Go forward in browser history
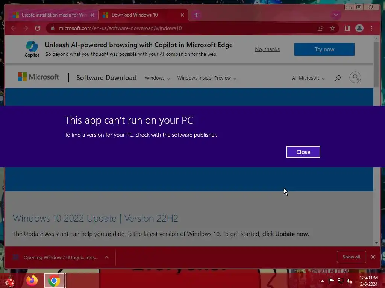This screenshot has width=385, height=288. [x=26, y=28]
